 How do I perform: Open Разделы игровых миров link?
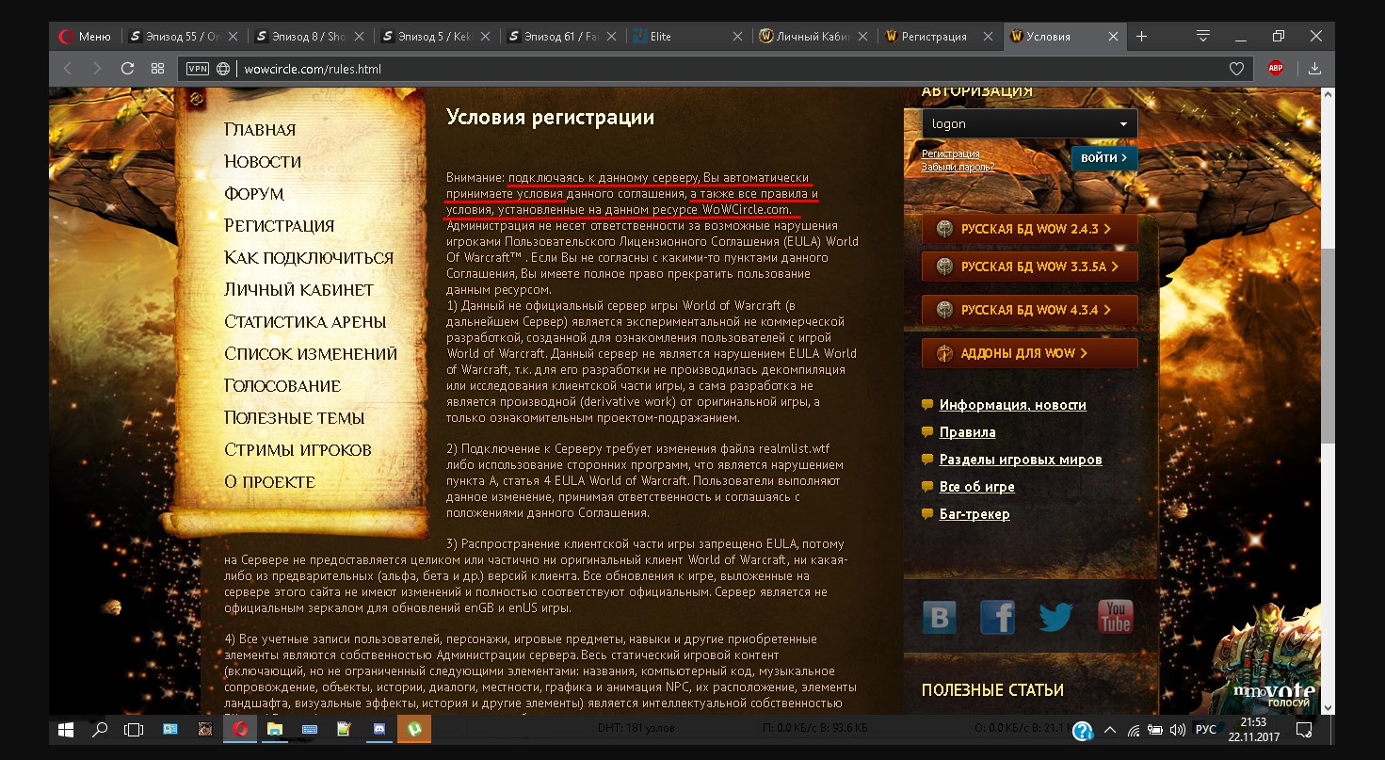tap(1021, 460)
